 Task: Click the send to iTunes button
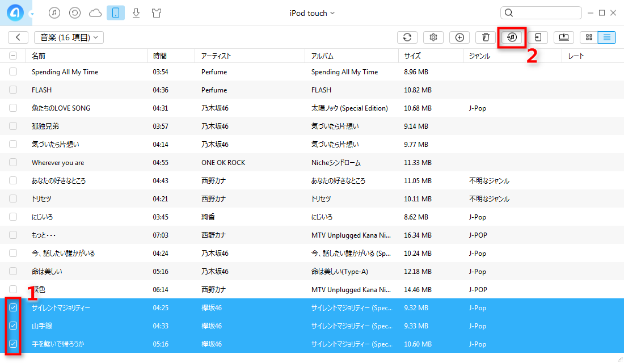click(x=512, y=37)
